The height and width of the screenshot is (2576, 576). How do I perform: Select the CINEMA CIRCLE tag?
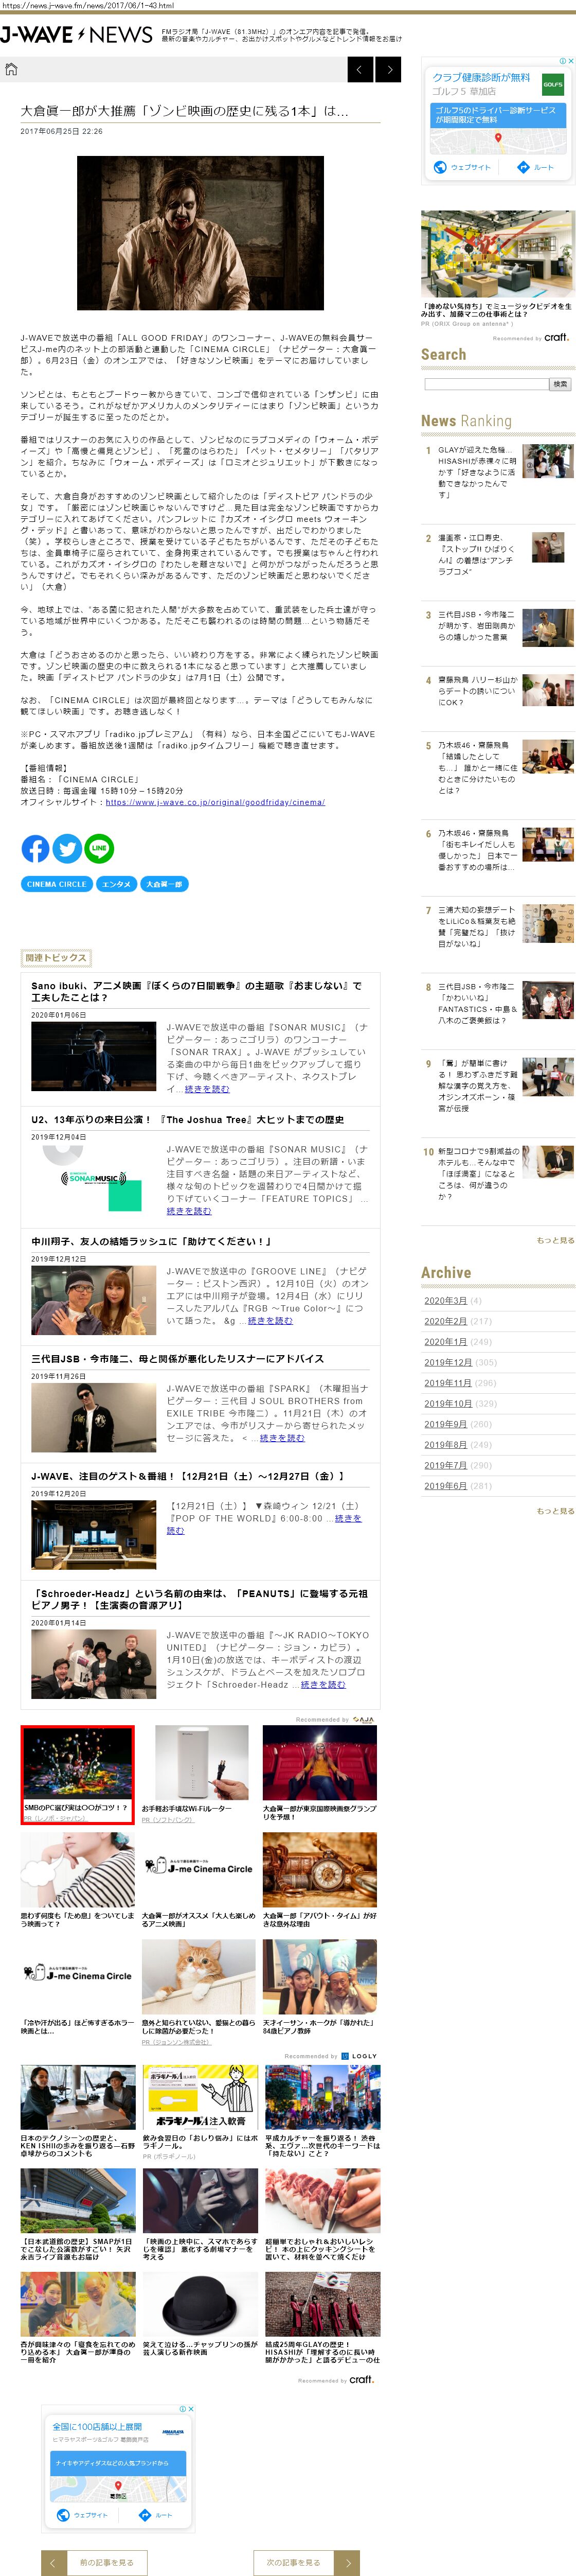pyautogui.click(x=56, y=884)
